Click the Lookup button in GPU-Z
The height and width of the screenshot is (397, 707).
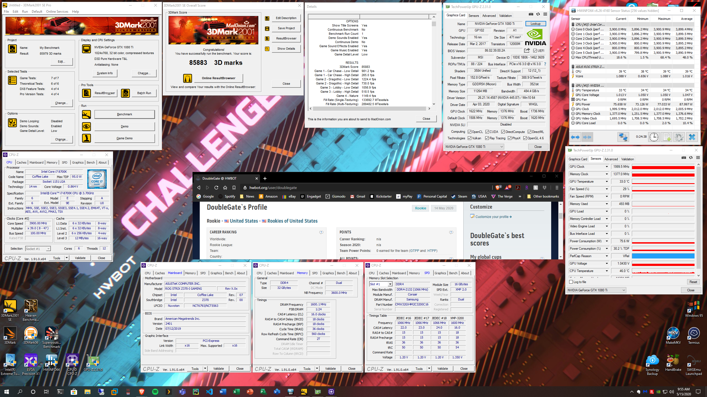(x=535, y=24)
